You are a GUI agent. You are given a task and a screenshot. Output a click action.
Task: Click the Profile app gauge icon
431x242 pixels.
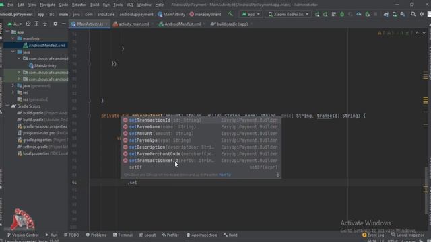click(x=359, y=14)
